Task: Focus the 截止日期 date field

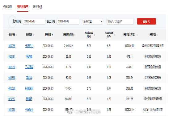Action: (68, 21)
